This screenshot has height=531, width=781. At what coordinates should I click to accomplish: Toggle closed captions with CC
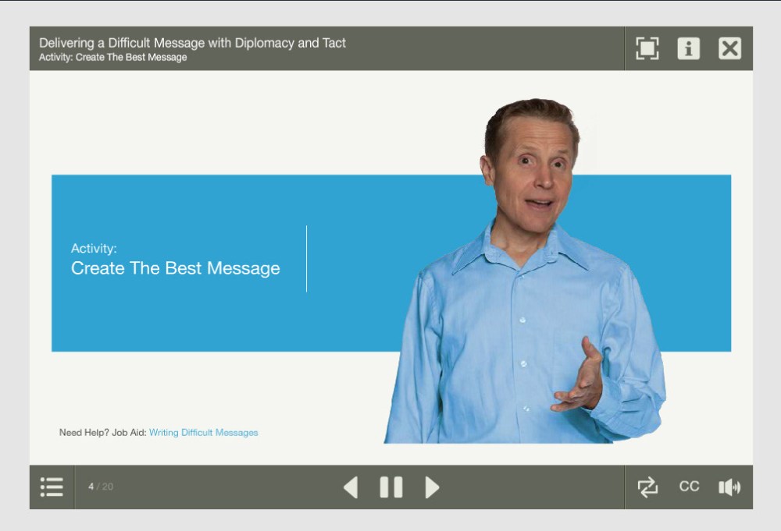coord(689,487)
